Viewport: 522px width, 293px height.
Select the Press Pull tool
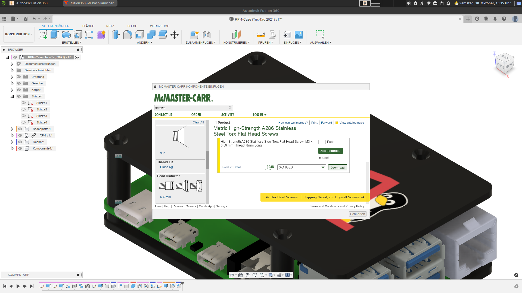pyautogui.click(x=116, y=35)
